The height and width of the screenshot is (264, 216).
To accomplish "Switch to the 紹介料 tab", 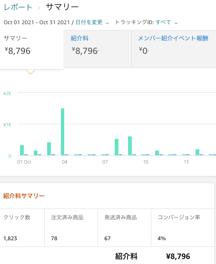I will (98, 49).
